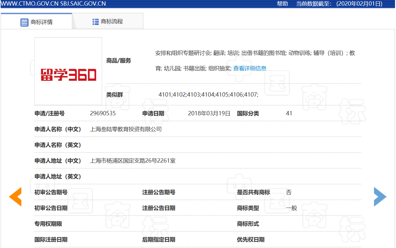Click the 当前数据截至 header text
The height and width of the screenshot is (248, 396).
(314, 4)
